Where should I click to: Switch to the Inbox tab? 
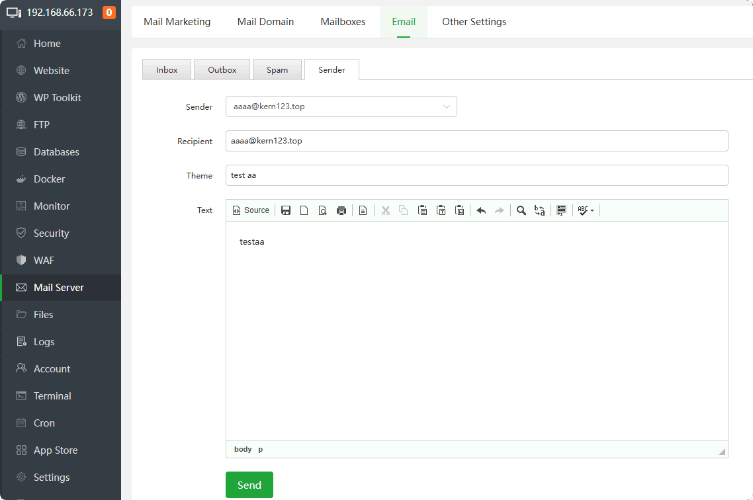[167, 69]
